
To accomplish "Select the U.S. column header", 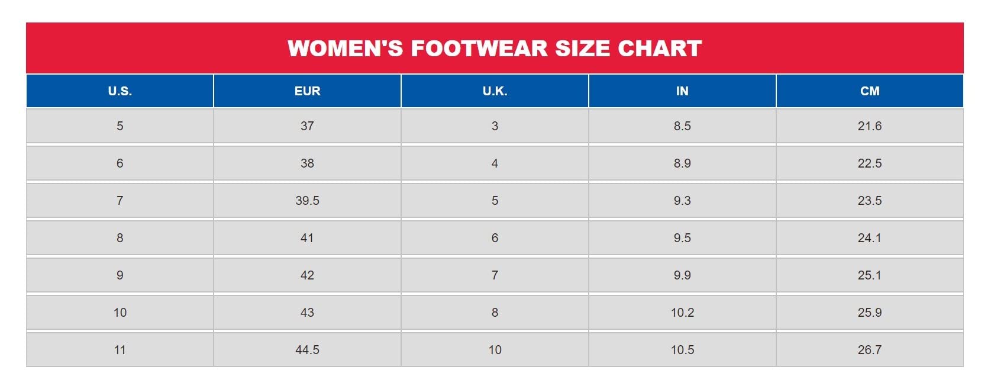I will pos(120,91).
